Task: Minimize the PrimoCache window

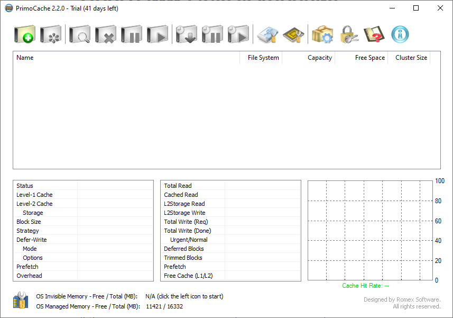Action: (392, 8)
